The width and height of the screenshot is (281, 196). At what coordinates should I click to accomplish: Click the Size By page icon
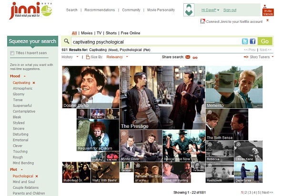88,57
